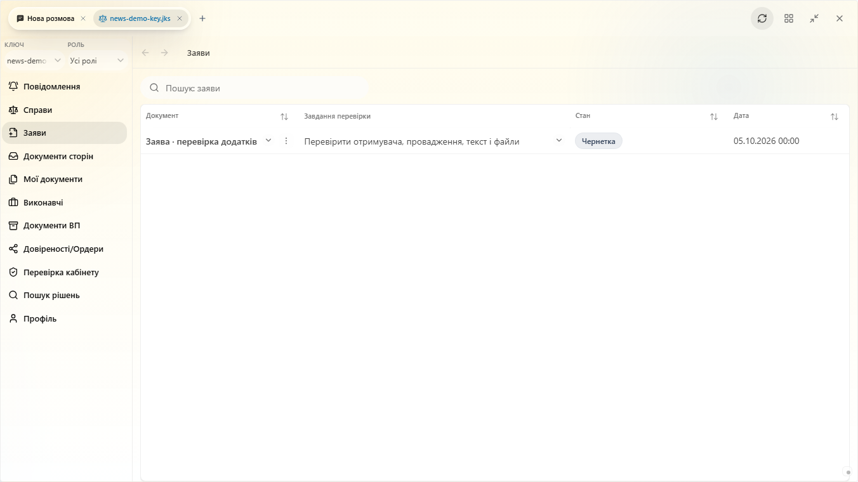858x482 pixels.
Task: Go forward with the right arrow
Action: click(x=164, y=53)
